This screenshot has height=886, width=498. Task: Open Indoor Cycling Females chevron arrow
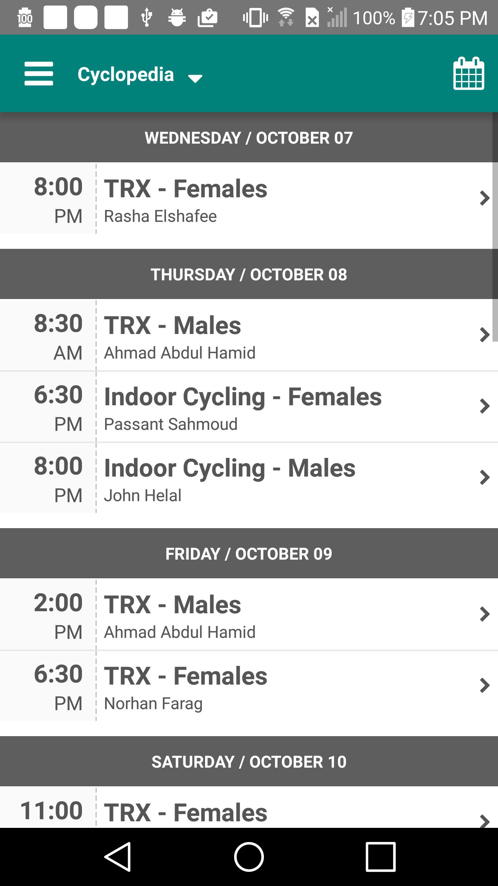[485, 406]
